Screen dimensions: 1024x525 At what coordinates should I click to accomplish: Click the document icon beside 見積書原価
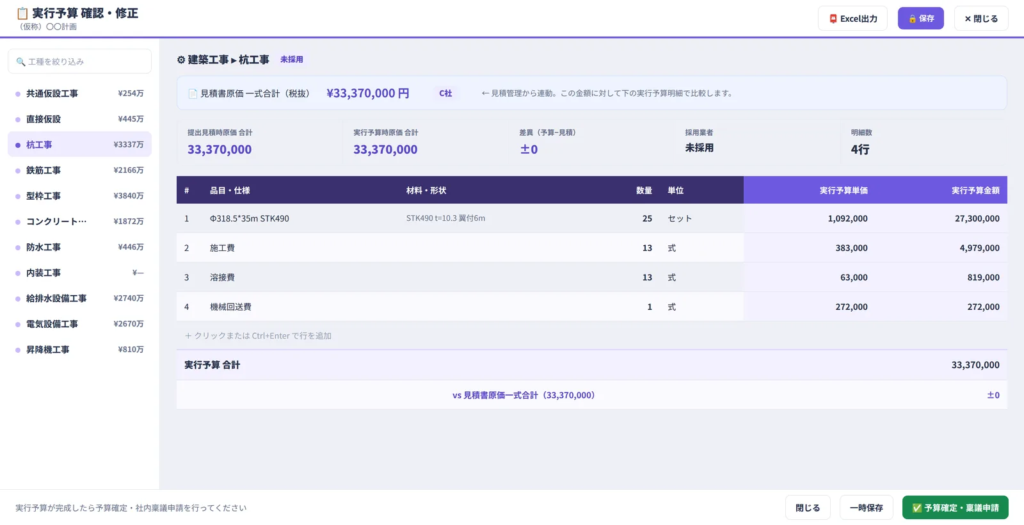pyautogui.click(x=193, y=93)
